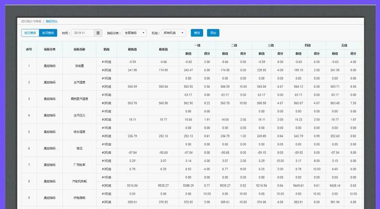380x209 pixels.
Task: Click the value 228.55 in the 发电量 row
Action: coord(261,70)
